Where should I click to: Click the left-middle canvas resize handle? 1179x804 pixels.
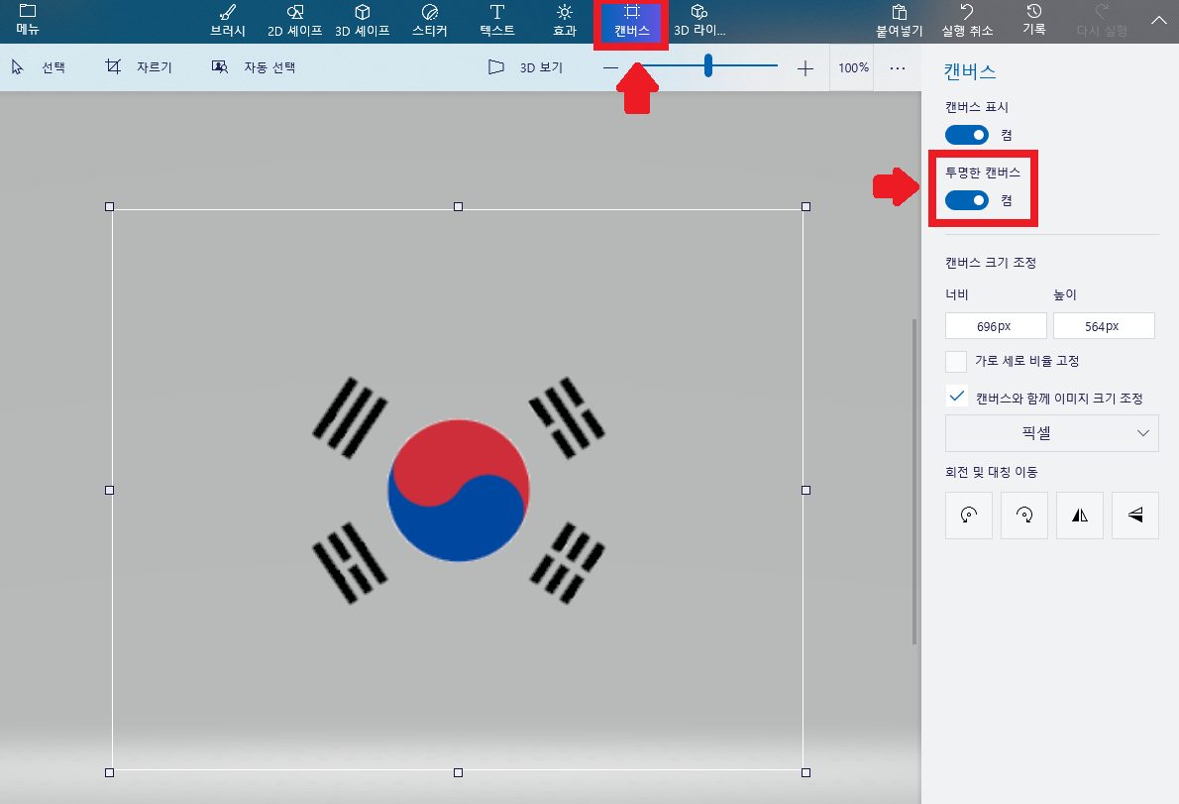click(x=110, y=490)
